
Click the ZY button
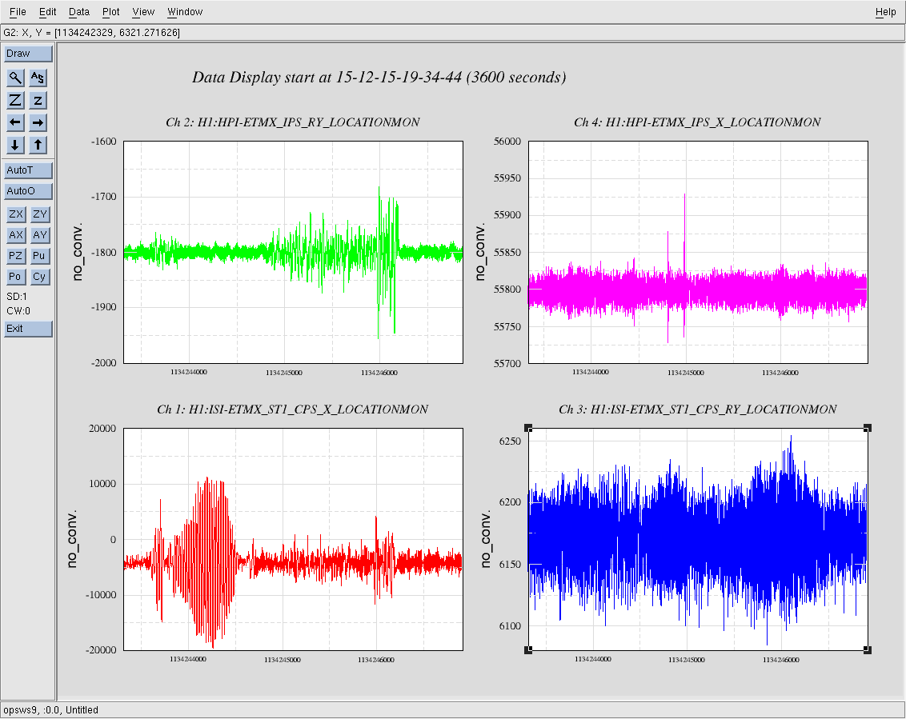click(39, 214)
